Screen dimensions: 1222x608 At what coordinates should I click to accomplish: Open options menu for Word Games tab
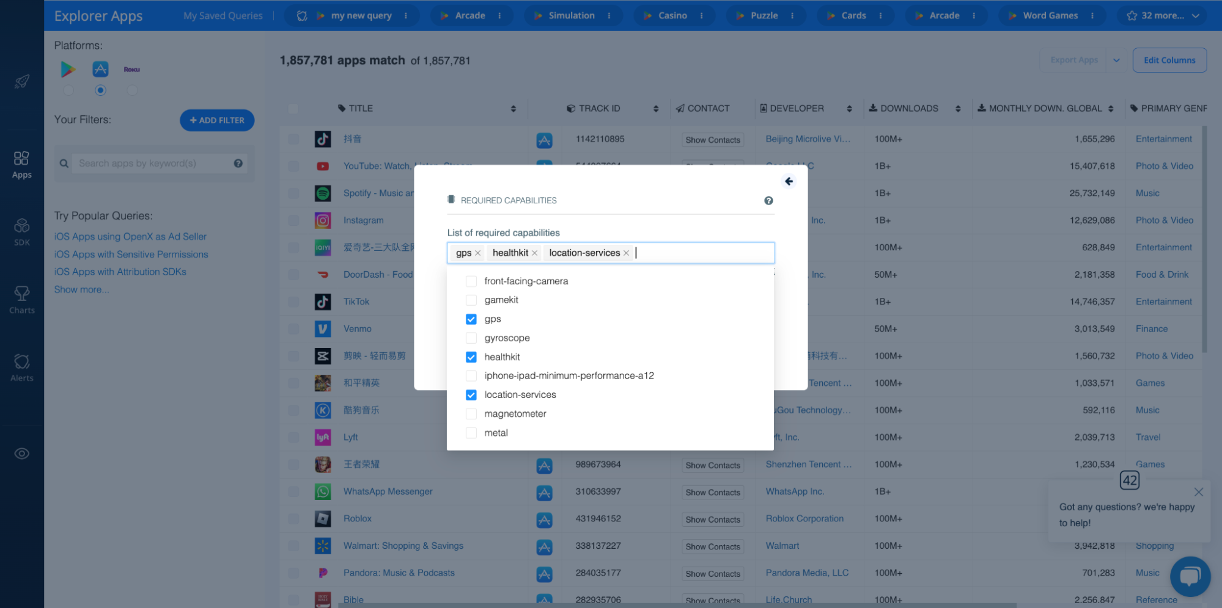(x=1092, y=16)
